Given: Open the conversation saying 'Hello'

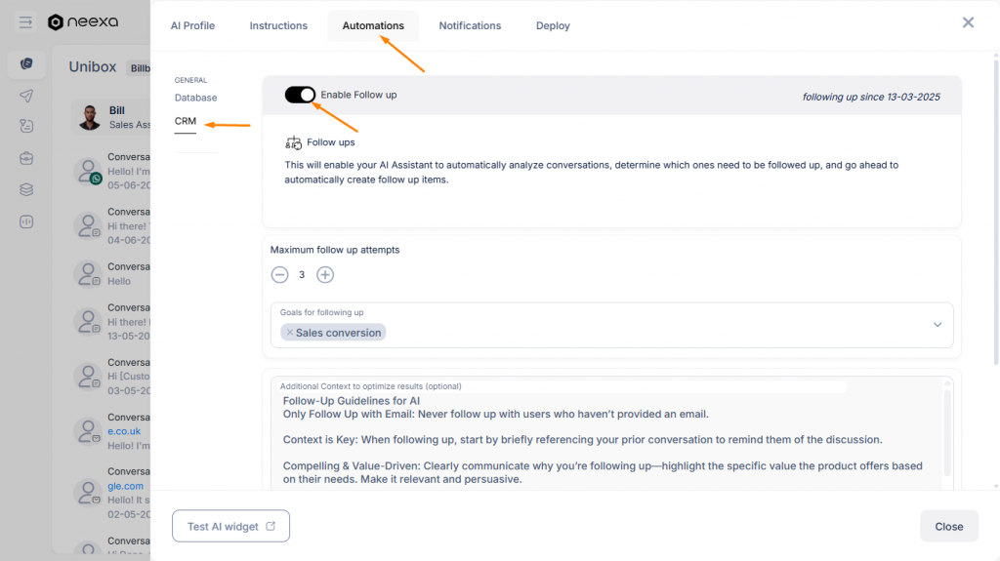Looking at the screenshot, I should pyautogui.click(x=111, y=274).
